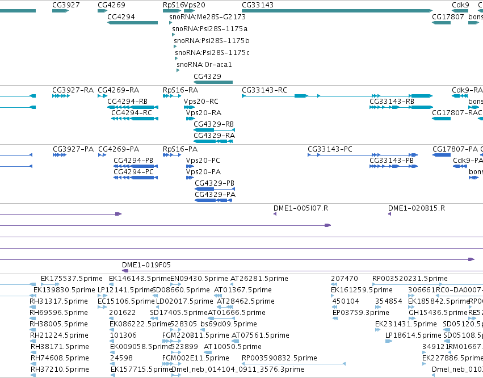Select the CG4329-PB protein label
Screen dimensions: 483x378
pos(215,183)
